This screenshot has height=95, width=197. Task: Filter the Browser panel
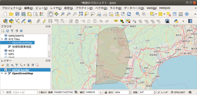(x=12, y=31)
